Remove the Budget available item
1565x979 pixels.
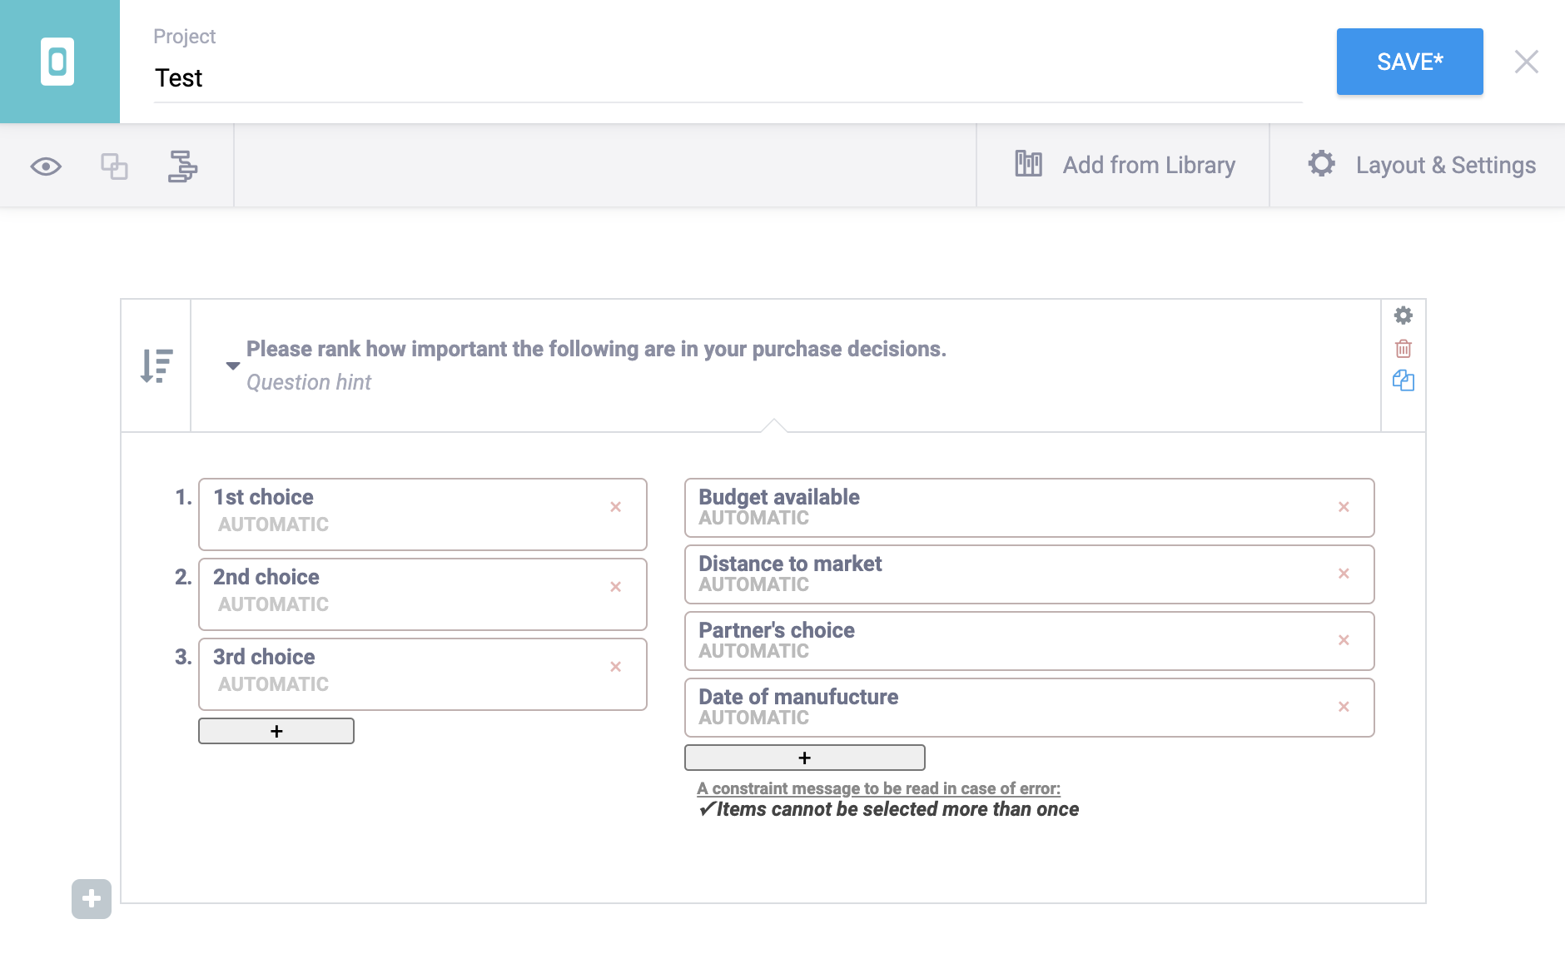(x=1344, y=507)
